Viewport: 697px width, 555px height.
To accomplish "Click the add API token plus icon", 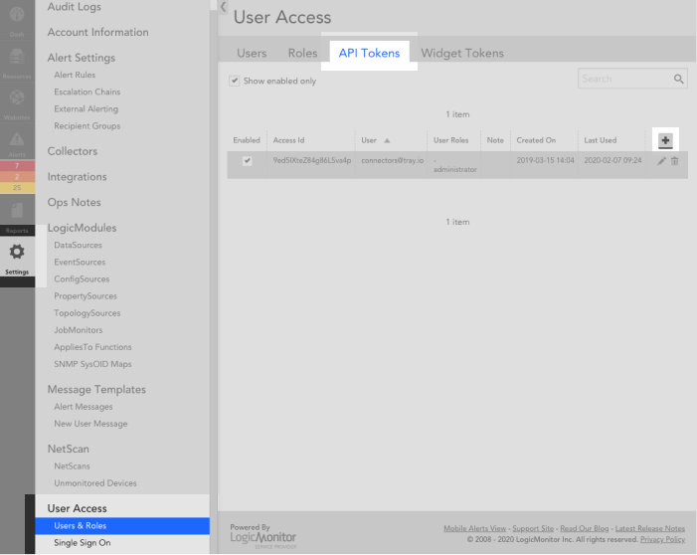I will (x=665, y=141).
